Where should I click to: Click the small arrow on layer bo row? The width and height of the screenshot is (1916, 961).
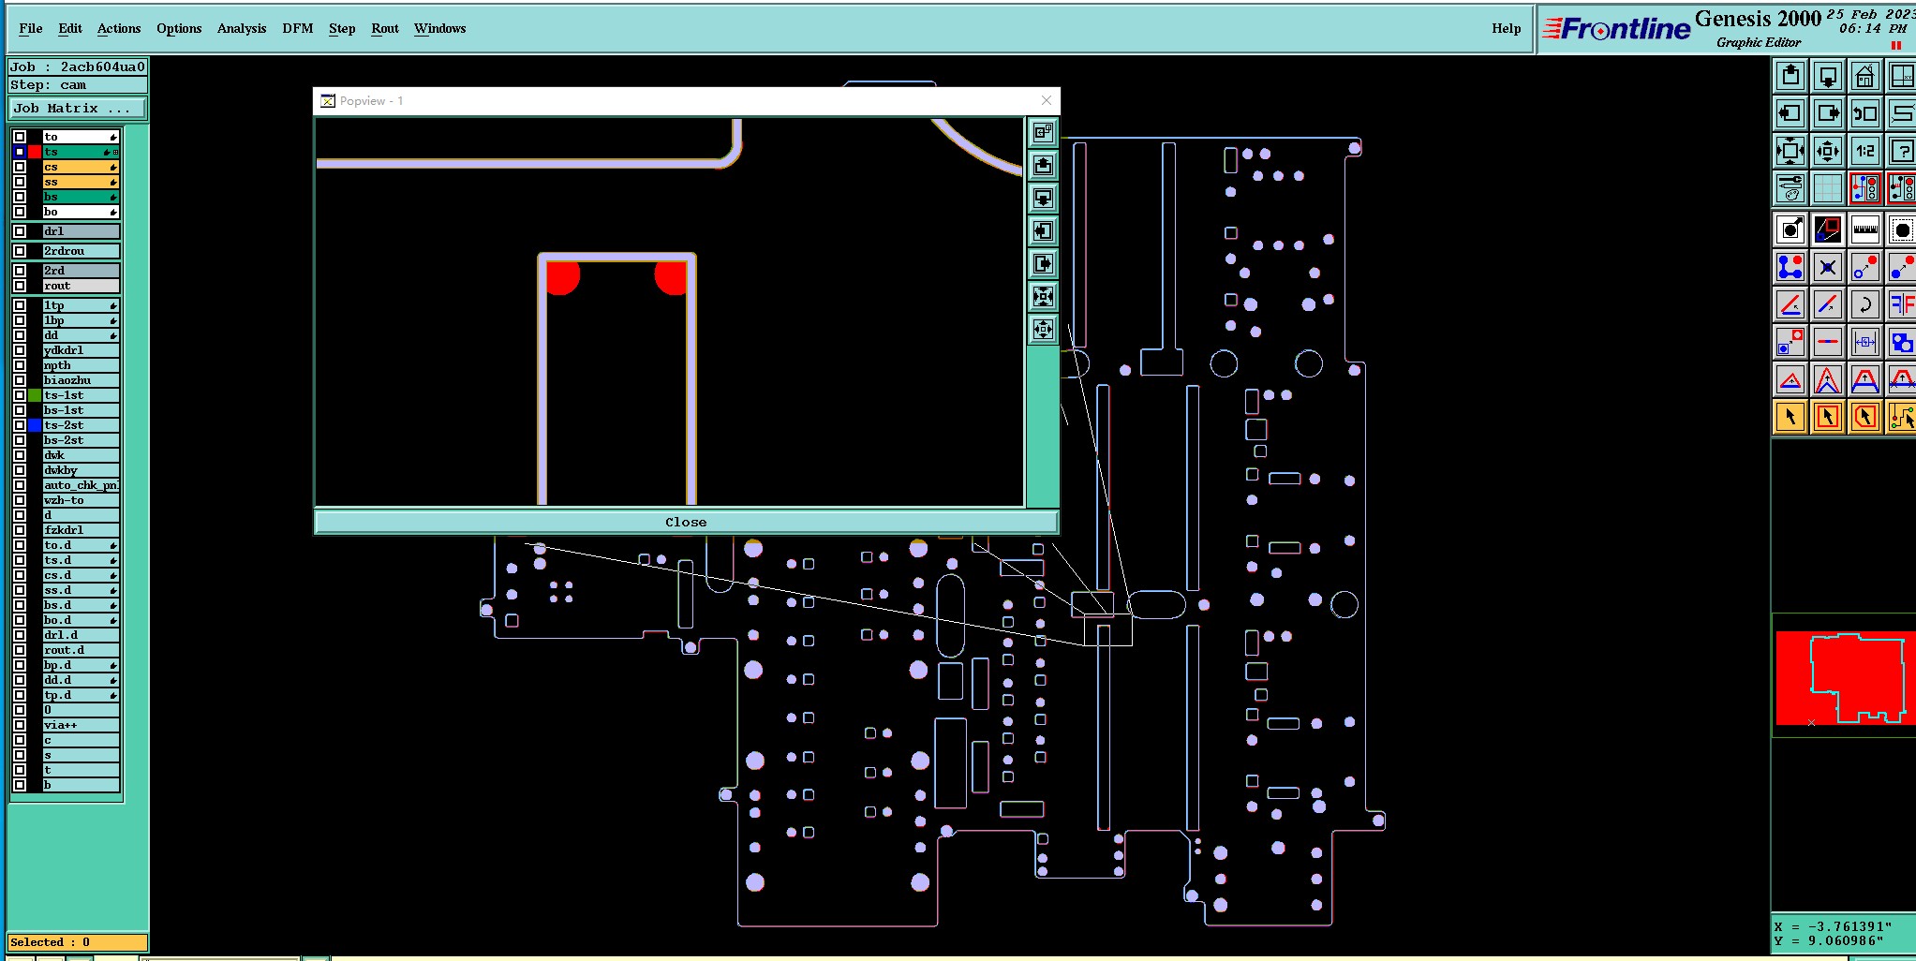tap(113, 213)
